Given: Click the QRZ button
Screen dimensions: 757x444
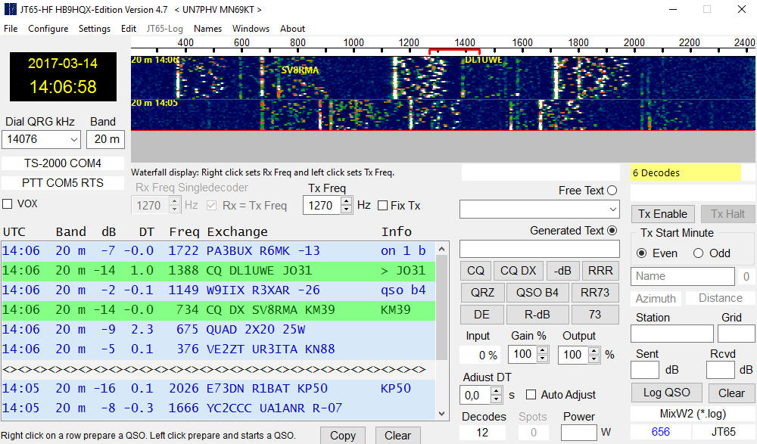Looking at the screenshot, I should tap(482, 293).
